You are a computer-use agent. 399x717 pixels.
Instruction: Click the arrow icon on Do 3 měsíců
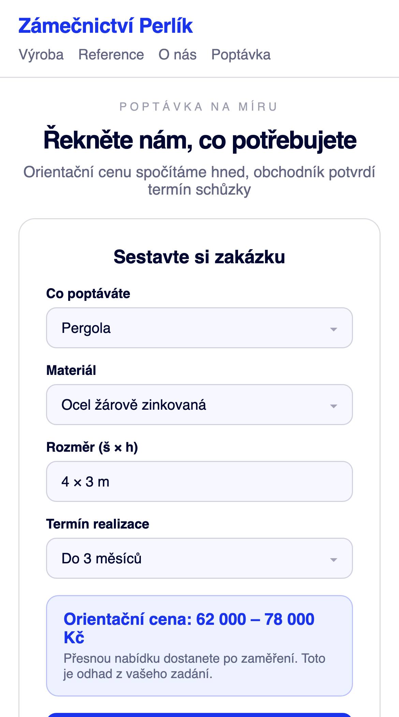[334, 560]
